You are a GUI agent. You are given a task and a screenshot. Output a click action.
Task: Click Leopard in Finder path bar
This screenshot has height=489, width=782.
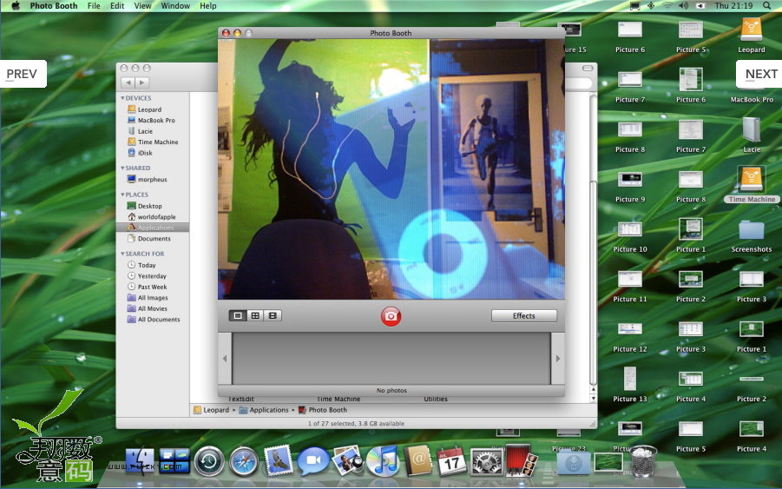point(212,410)
